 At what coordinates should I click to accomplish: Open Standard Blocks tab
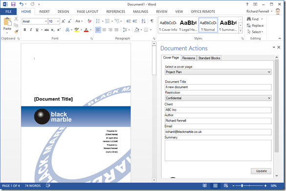pos(209,58)
